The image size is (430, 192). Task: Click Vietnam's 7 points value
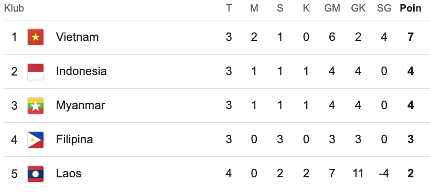point(411,37)
